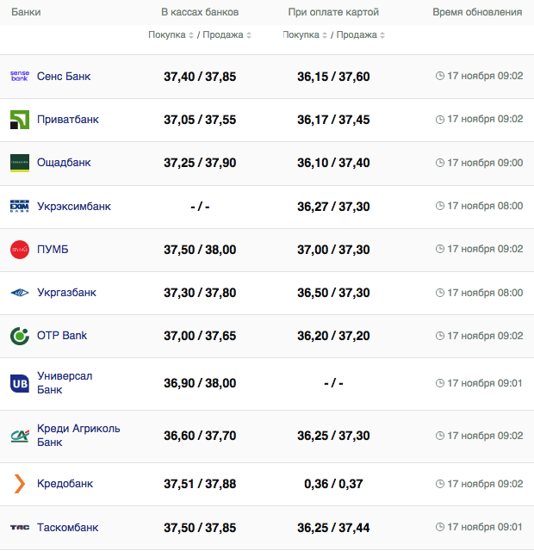Screen dimensions: 534x551
Task: Sort by Продажа under В кассах банков
Action: tap(226, 35)
